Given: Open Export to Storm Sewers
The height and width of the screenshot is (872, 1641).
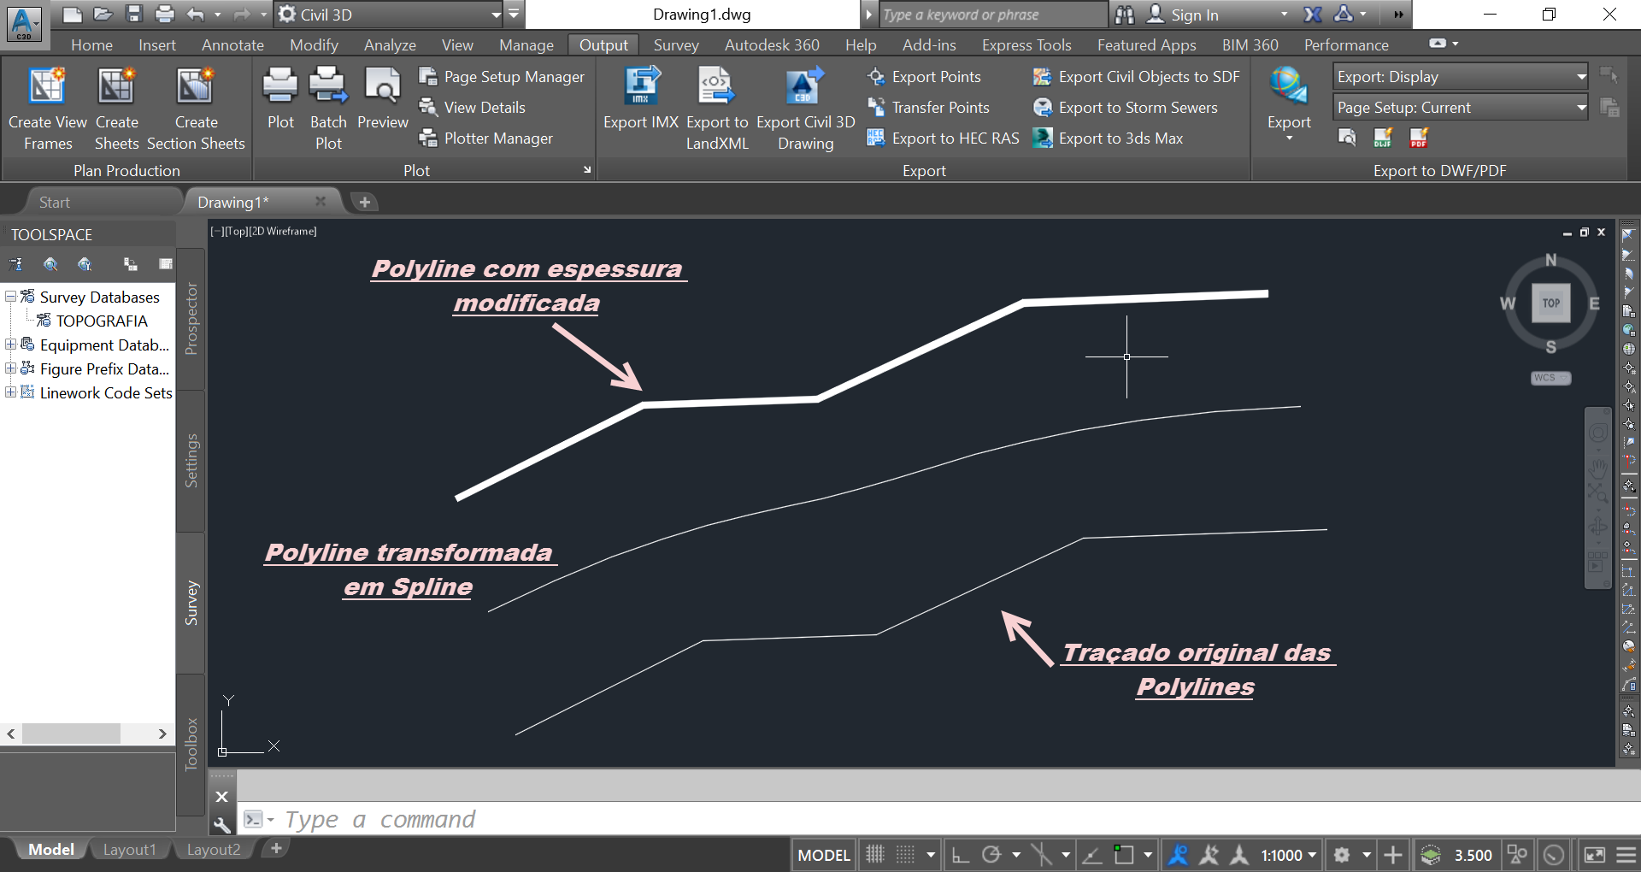Looking at the screenshot, I should 1138,107.
